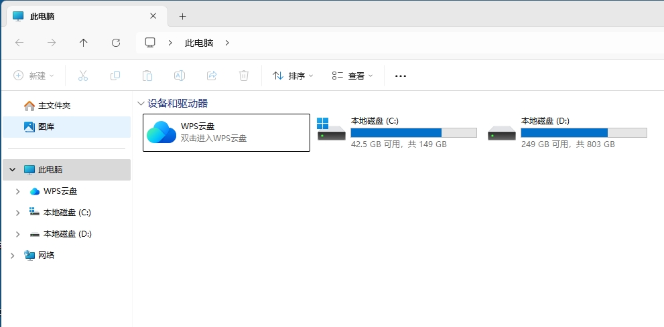
Task: Expand 本地磁盘 (D:) in the sidebar tree
Action: [x=18, y=234]
